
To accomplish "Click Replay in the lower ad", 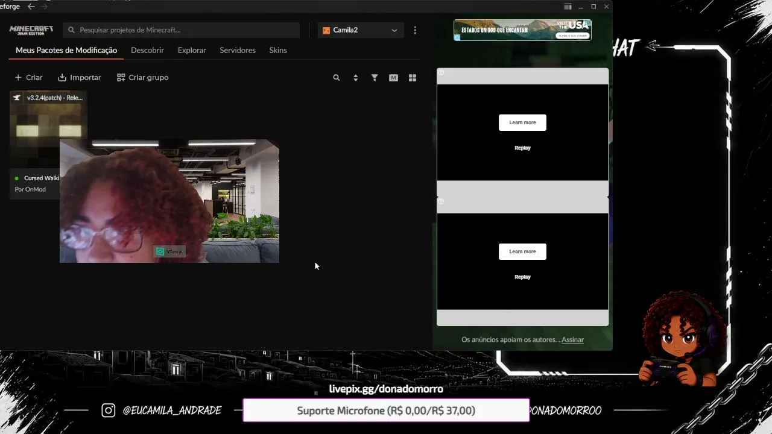I will click(522, 277).
